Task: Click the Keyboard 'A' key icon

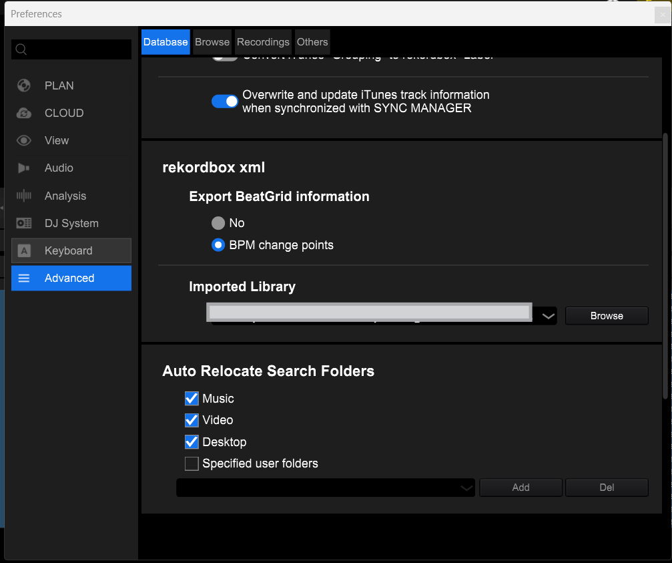Action: pos(24,251)
